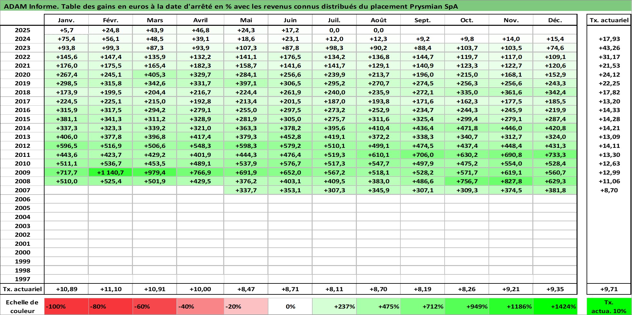Select the Avril column header

point(200,20)
